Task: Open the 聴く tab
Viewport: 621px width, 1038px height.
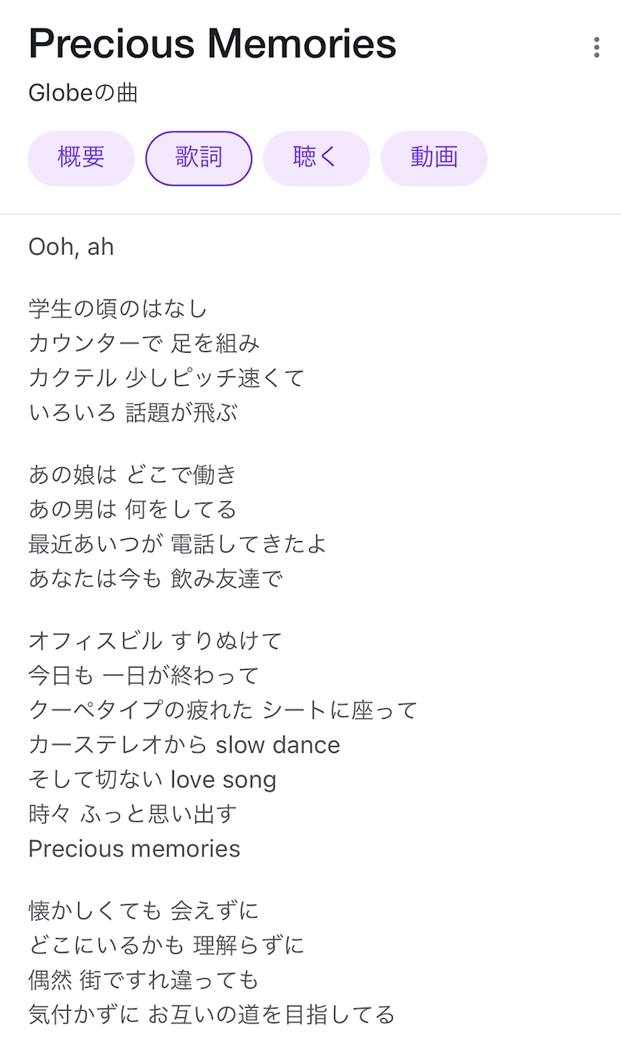Action: click(x=316, y=157)
